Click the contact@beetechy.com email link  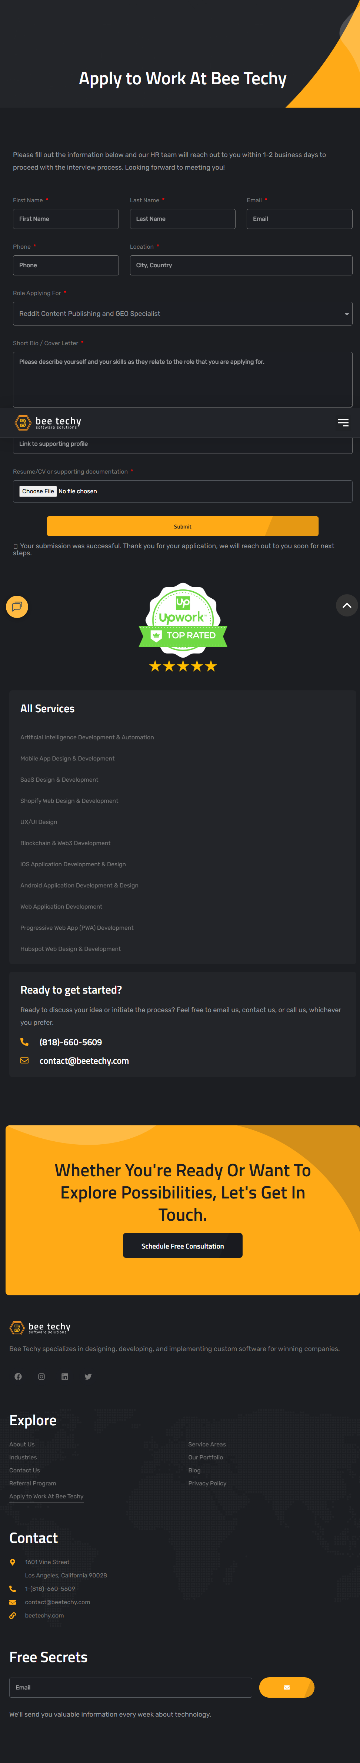(x=84, y=1061)
